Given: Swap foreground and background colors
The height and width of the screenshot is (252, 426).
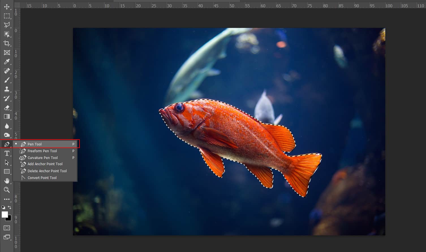Looking at the screenshot, I should point(10,207).
